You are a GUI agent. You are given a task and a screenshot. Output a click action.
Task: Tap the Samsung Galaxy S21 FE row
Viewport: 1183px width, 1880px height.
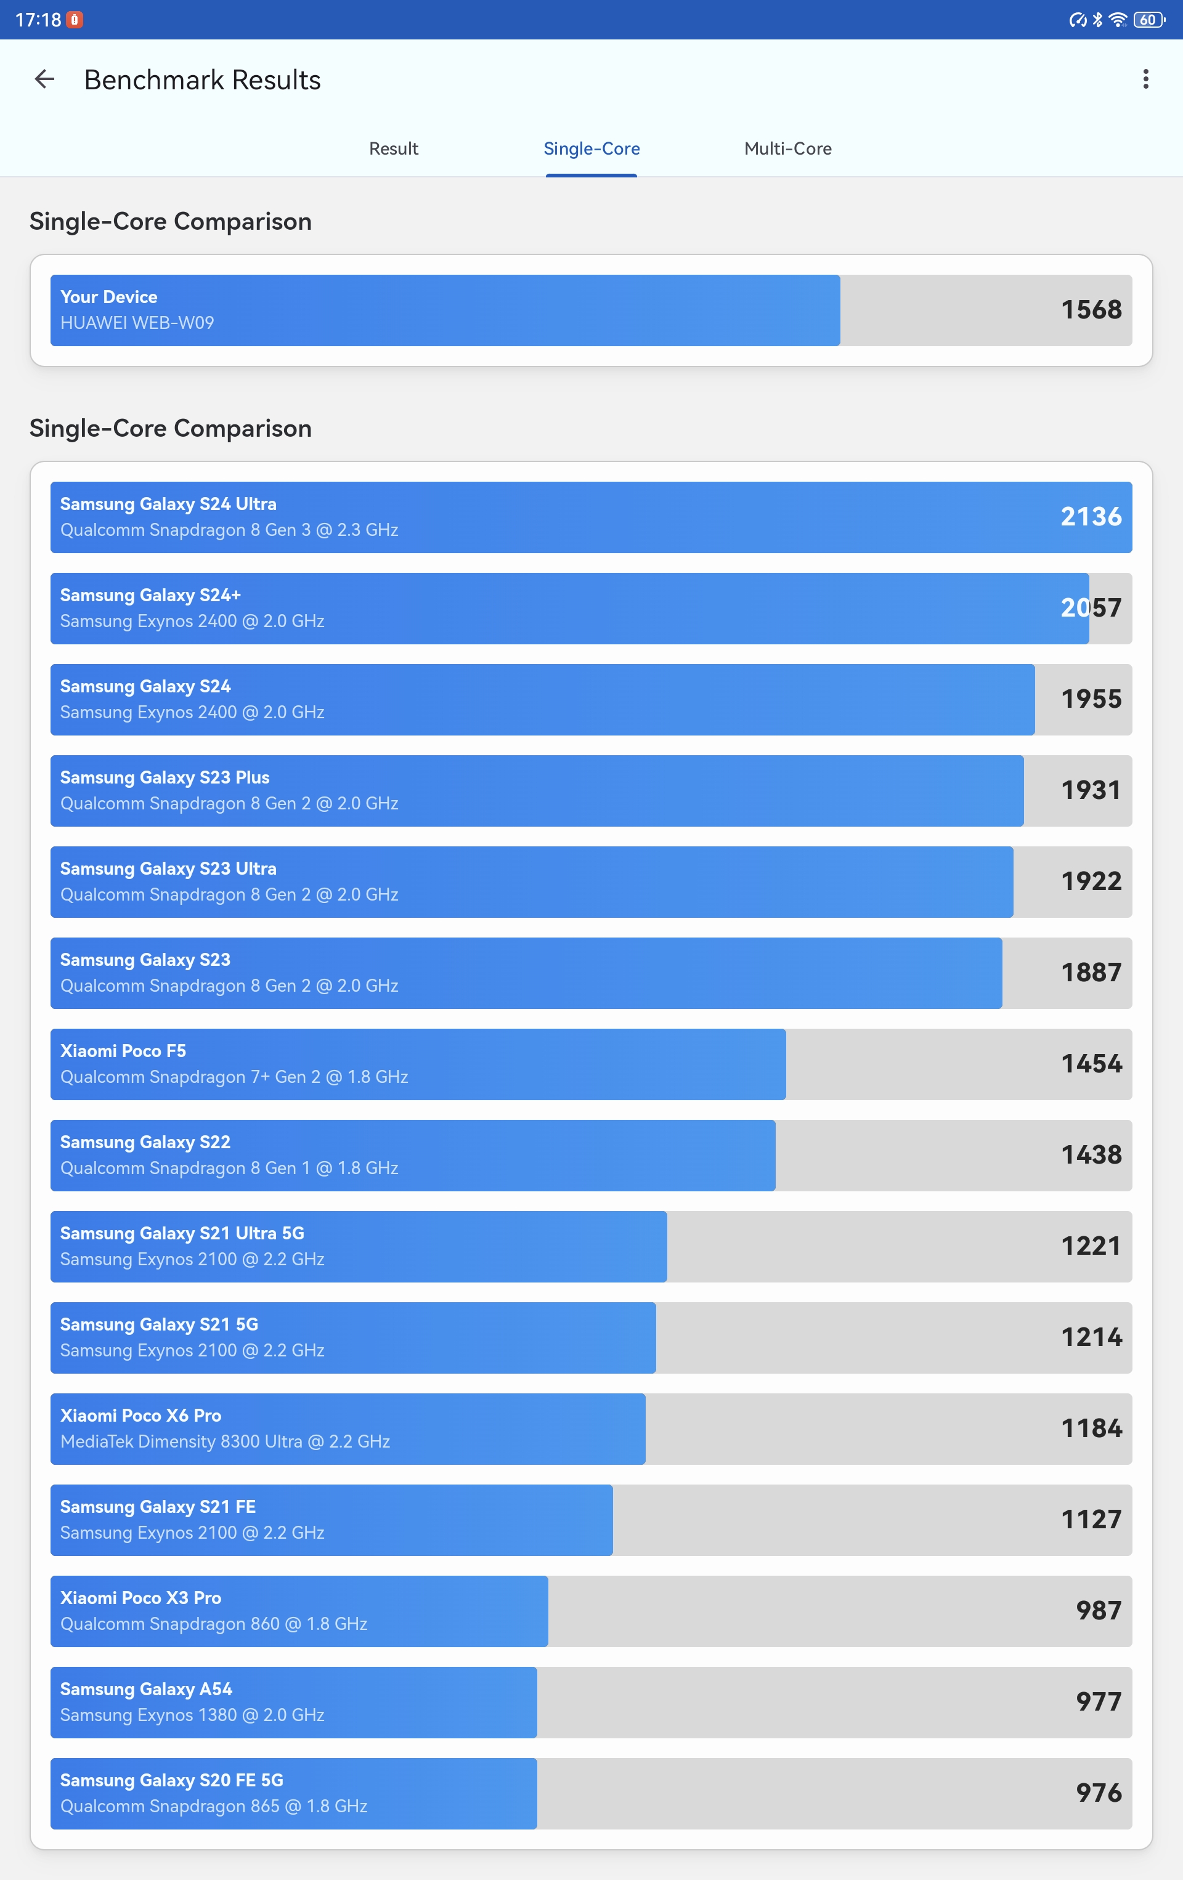[591, 1520]
